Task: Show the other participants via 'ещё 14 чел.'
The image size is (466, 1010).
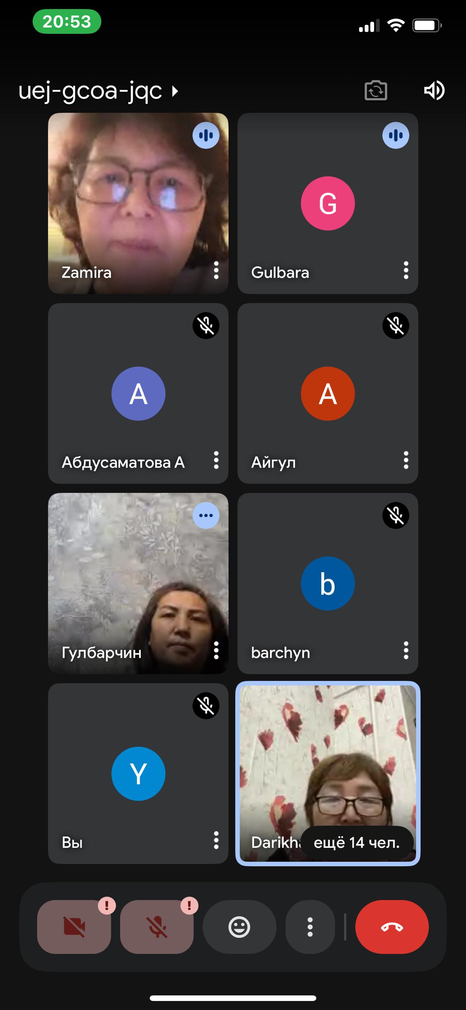Action: [357, 843]
